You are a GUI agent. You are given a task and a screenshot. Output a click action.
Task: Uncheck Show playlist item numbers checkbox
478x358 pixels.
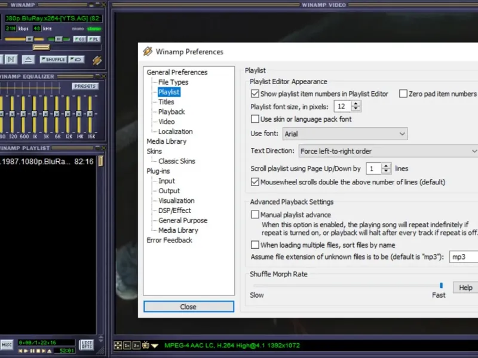255,94
